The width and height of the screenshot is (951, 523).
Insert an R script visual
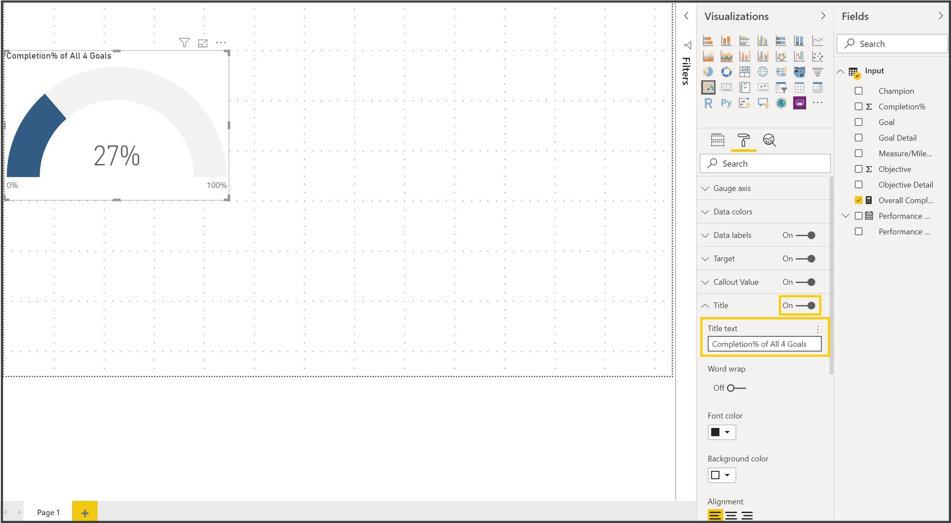point(708,103)
